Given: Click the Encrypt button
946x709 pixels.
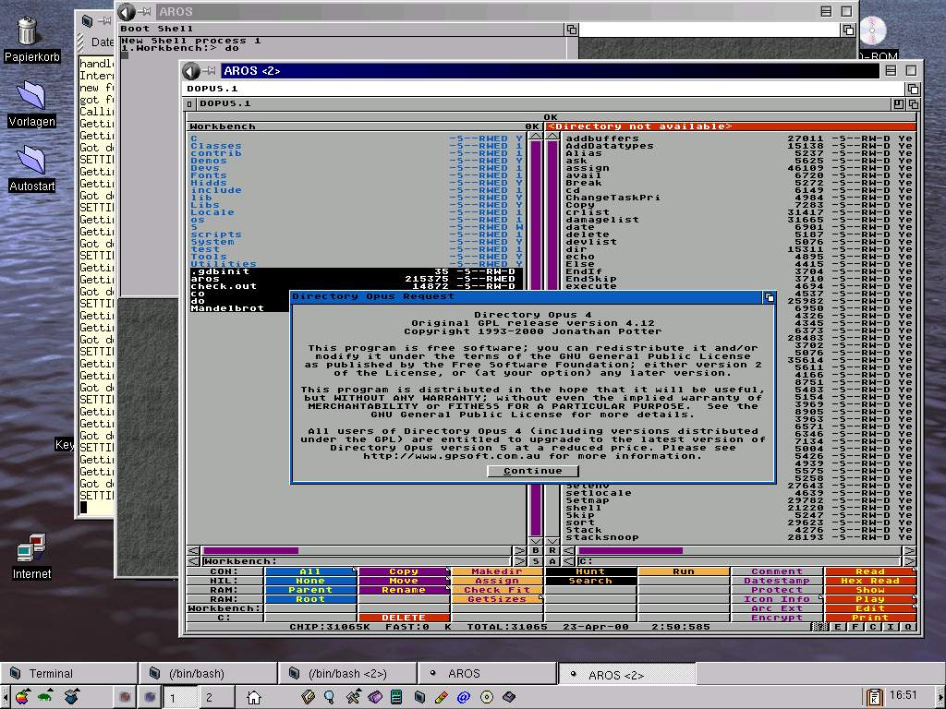Looking at the screenshot, I should click(x=777, y=618).
